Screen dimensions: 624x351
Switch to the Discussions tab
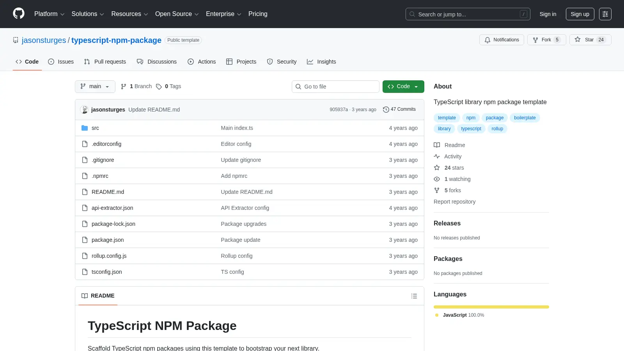click(x=157, y=62)
